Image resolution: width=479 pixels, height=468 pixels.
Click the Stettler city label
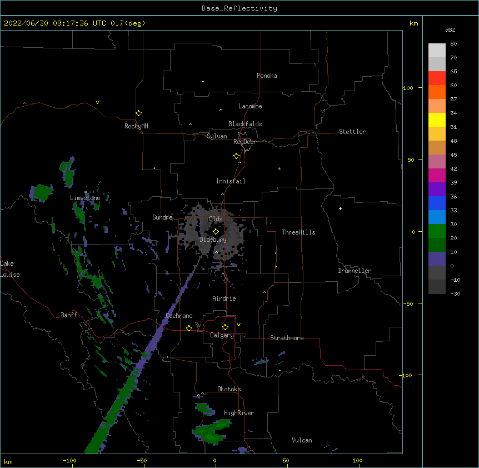tap(352, 132)
